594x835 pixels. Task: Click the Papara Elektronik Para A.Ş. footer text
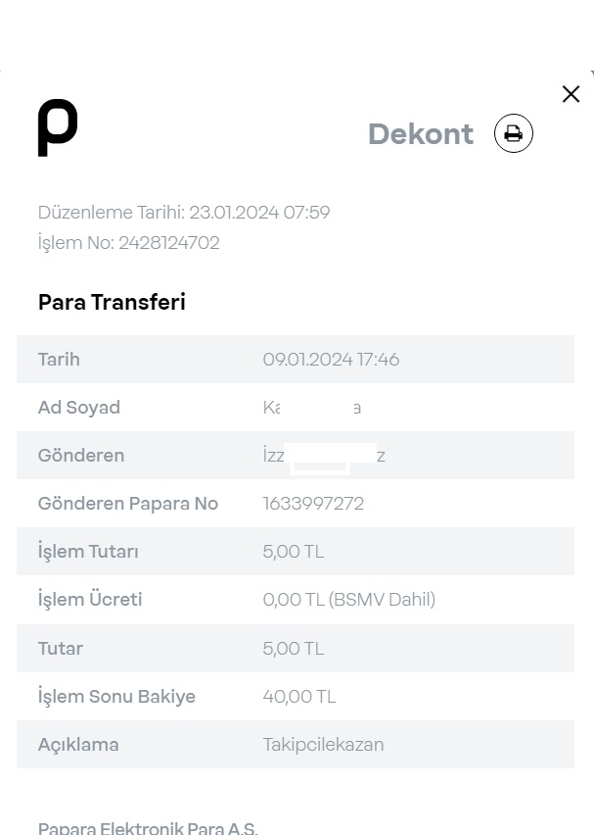point(148,828)
